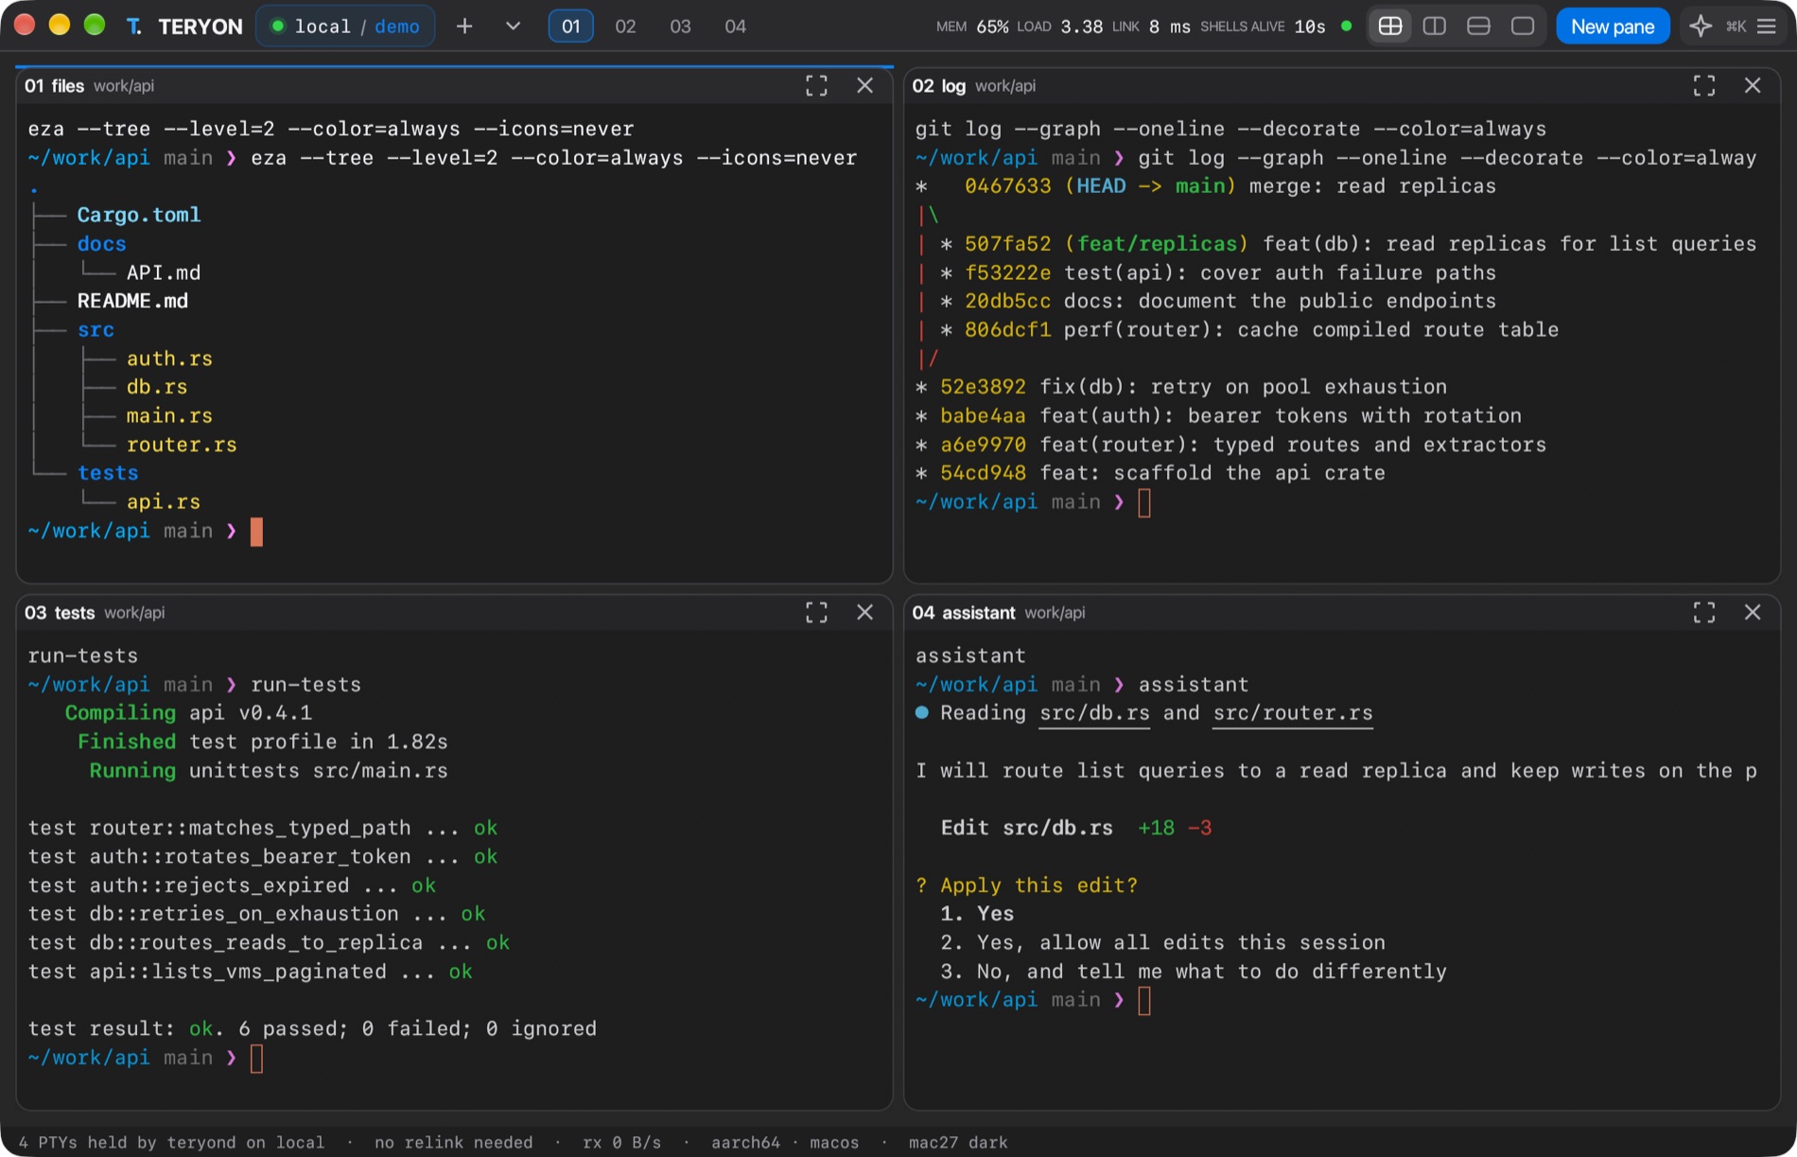Click the New pane button
This screenshot has height=1157, width=1797.
click(1613, 26)
